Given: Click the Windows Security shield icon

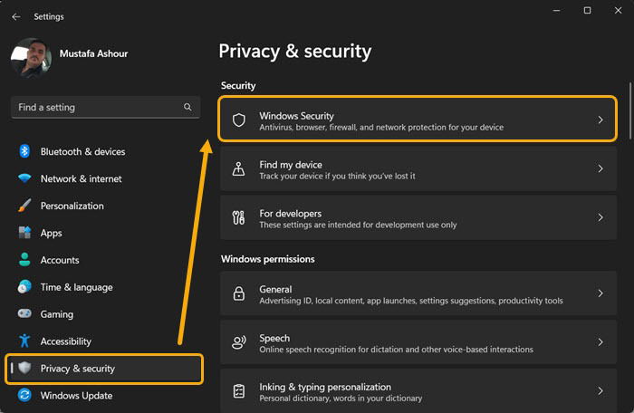Looking at the screenshot, I should point(239,120).
